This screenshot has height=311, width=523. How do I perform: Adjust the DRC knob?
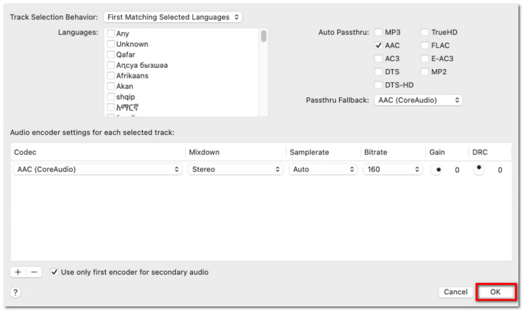[x=479, y=170]
